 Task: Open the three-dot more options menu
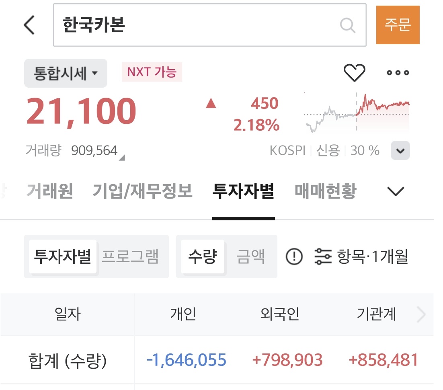click(398, 73)
